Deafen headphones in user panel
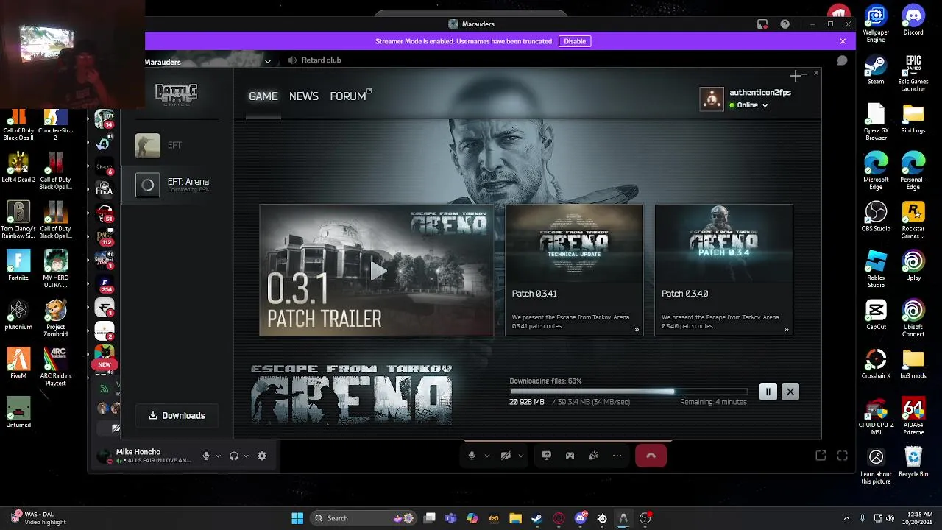 coord(234,456)
